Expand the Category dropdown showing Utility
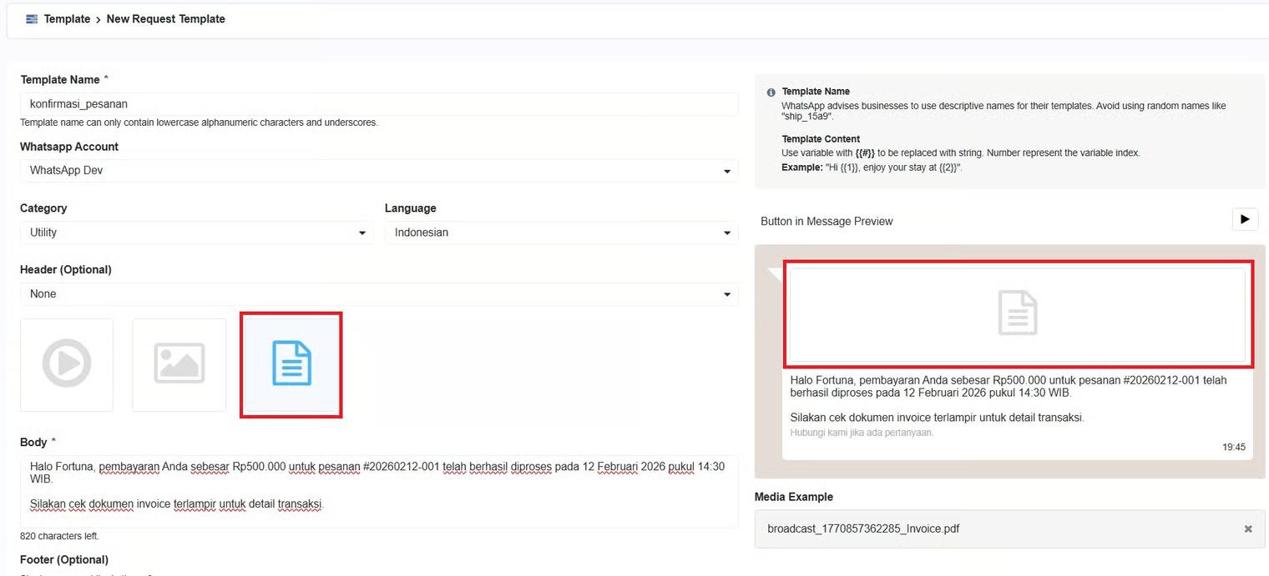Screen dimensions: 1269x576 [x=195, y=233]
